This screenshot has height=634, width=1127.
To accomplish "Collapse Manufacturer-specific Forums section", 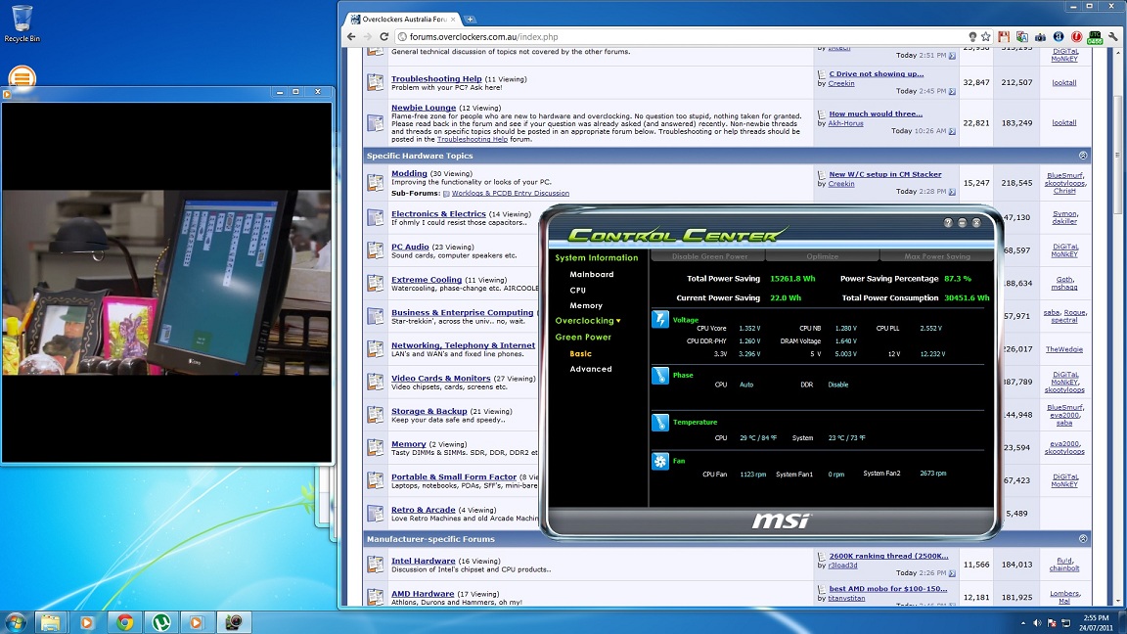I will click(1082, 538).
